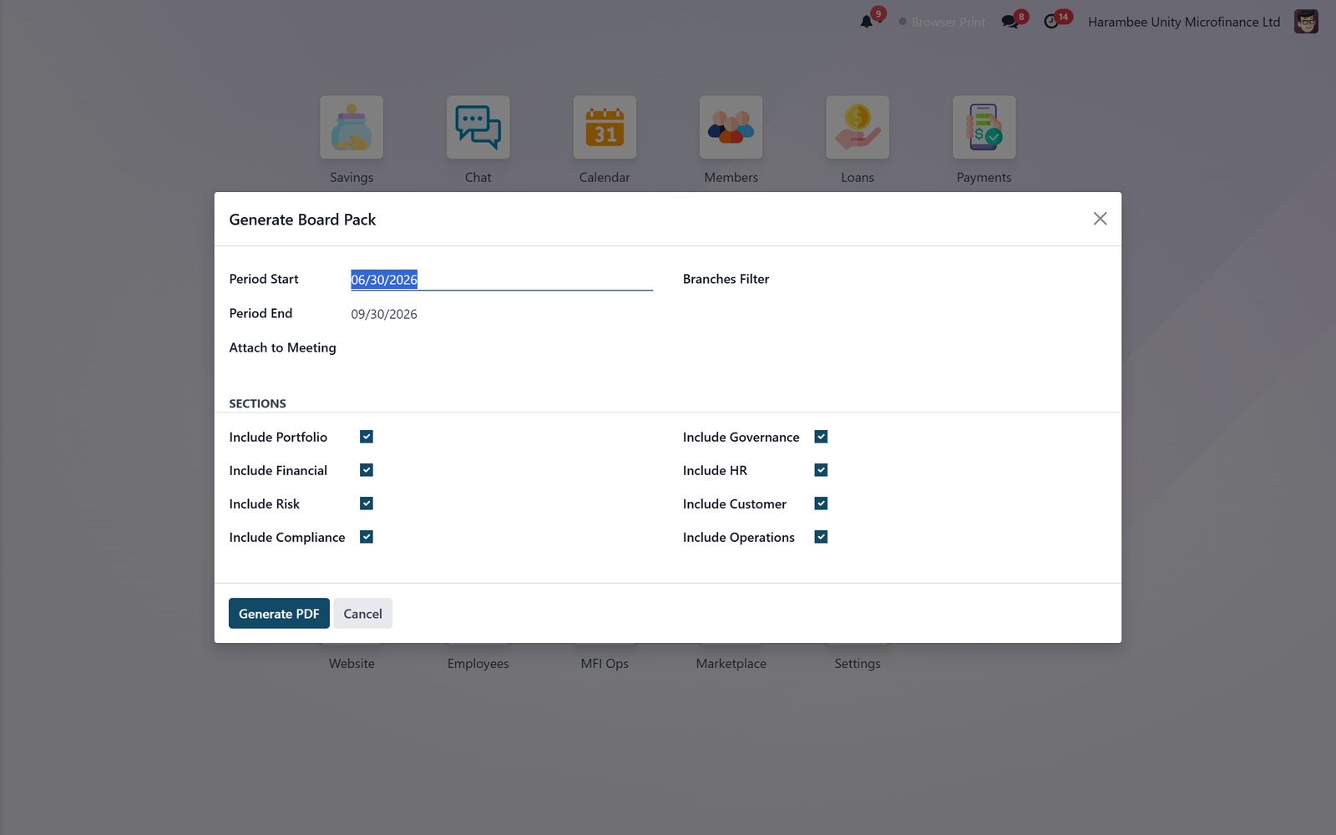The width and height of the screenshot is (1336, 835).
Task: Open the Payments app icon
Action: click(x=984, y=127)
